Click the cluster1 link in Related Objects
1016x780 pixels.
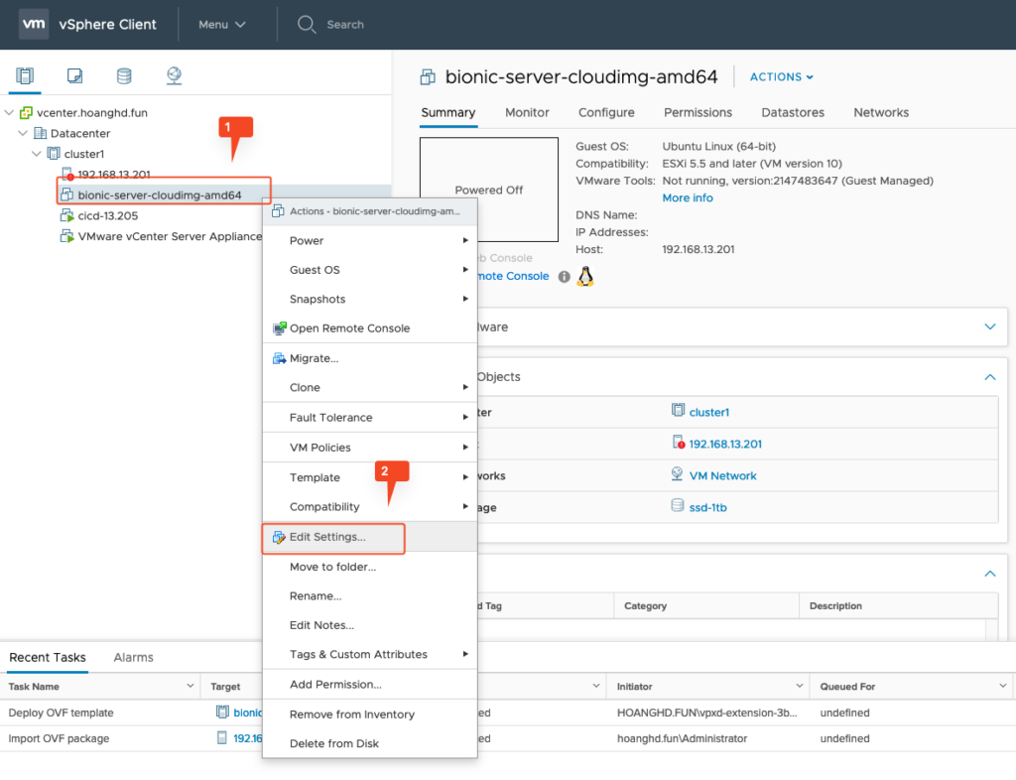(708, 413)
